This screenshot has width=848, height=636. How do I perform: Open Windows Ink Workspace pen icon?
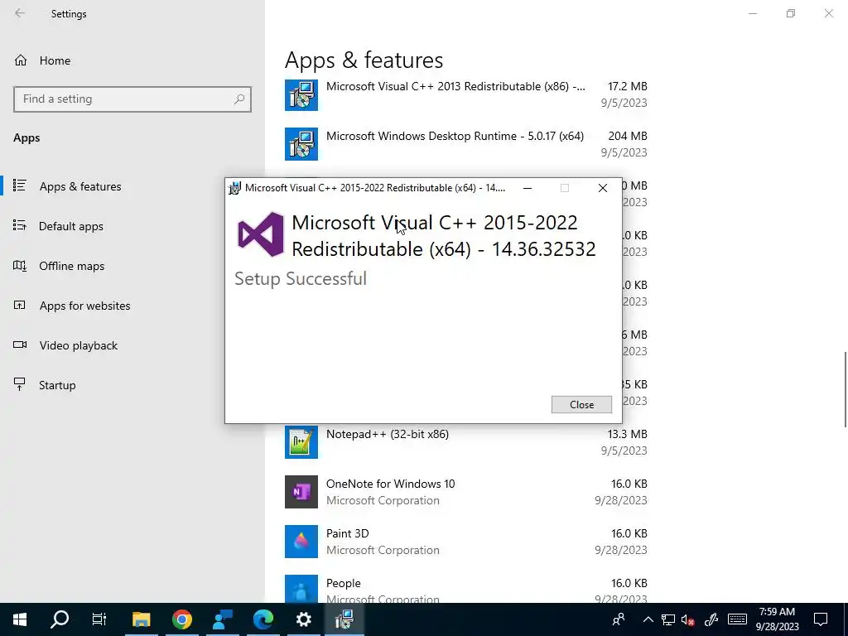click(711, 619)
